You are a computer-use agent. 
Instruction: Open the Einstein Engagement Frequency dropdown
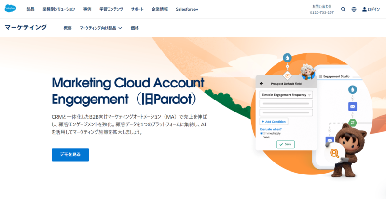[286, 95]
